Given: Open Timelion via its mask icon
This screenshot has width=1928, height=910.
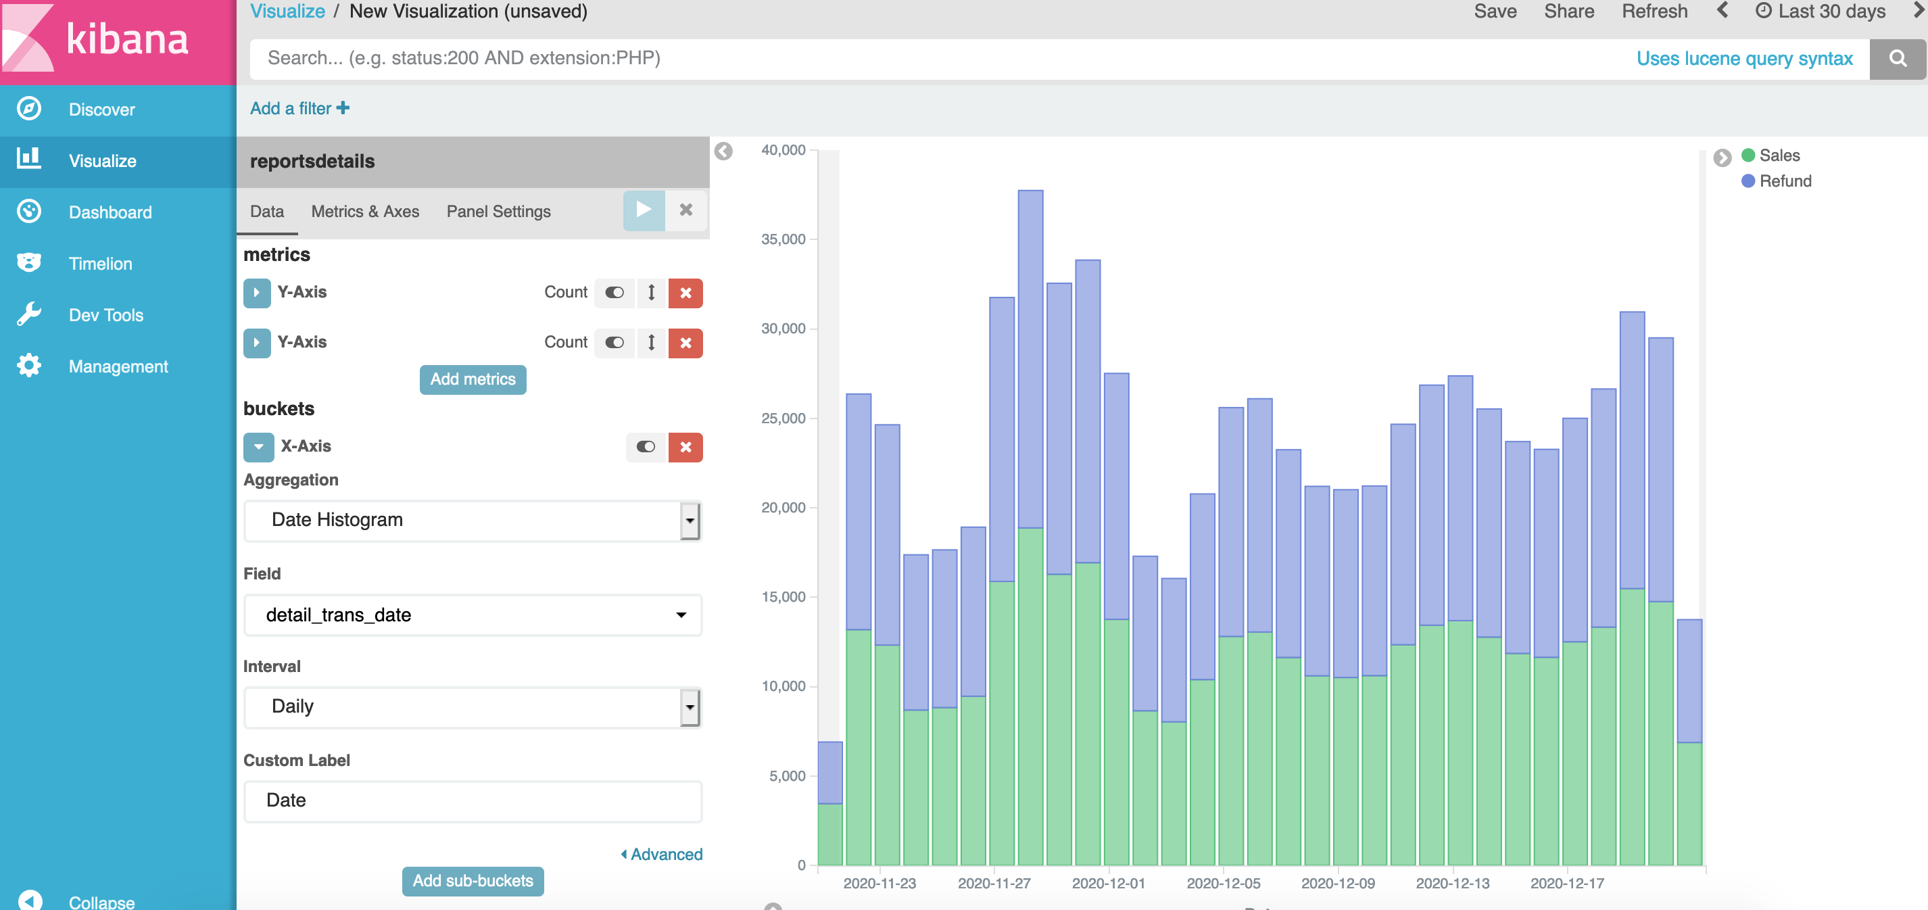Looking at the screenshot, I should click(x=28, y=263).
